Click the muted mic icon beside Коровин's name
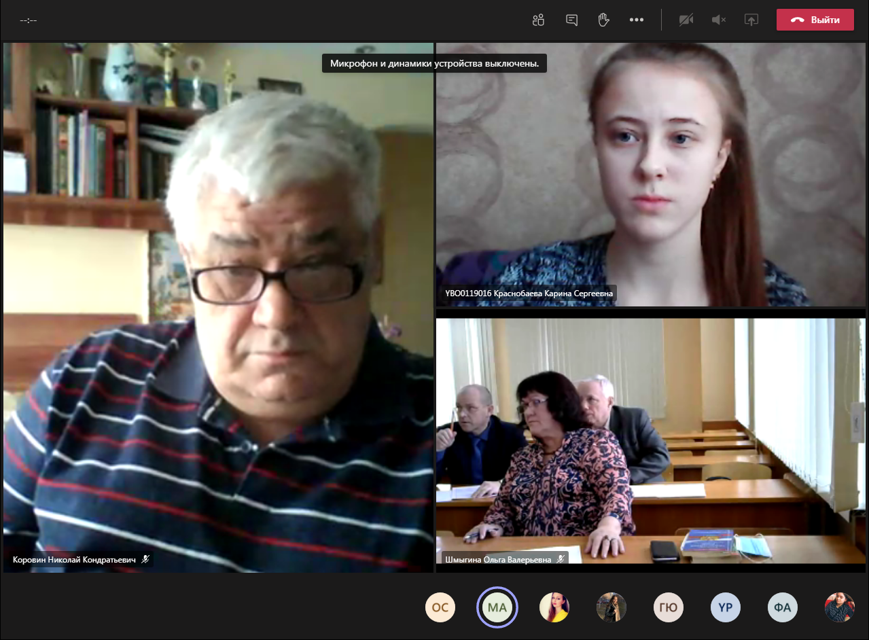 click(145, 559)
